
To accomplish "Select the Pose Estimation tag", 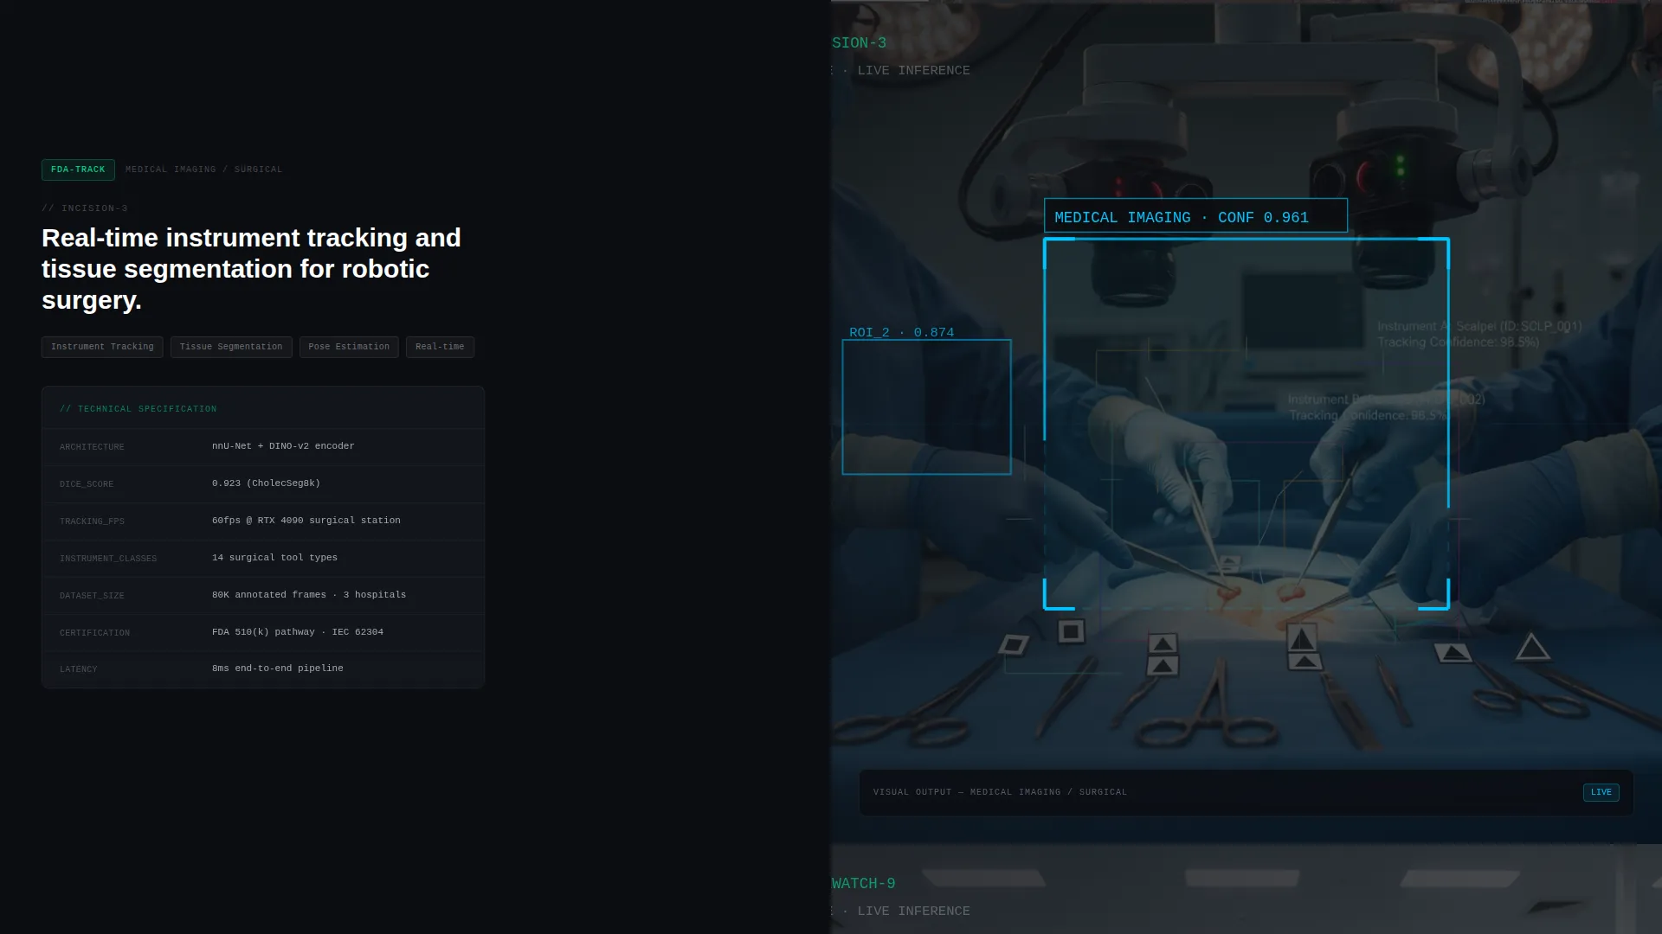I will point(349,347).
